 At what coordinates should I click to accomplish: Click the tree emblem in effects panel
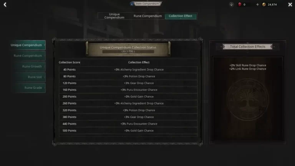[x=248, y=100]
